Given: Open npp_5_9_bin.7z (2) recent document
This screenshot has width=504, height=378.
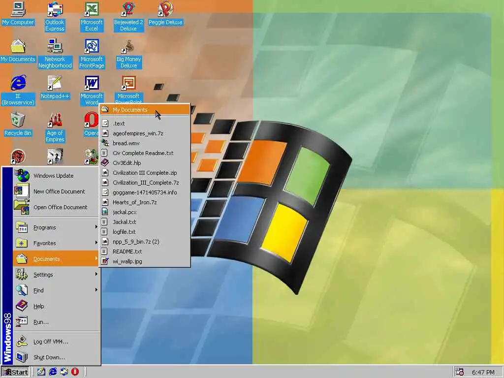Looking at the screenshot, I should pyautogui.click(x=145, y=242).
